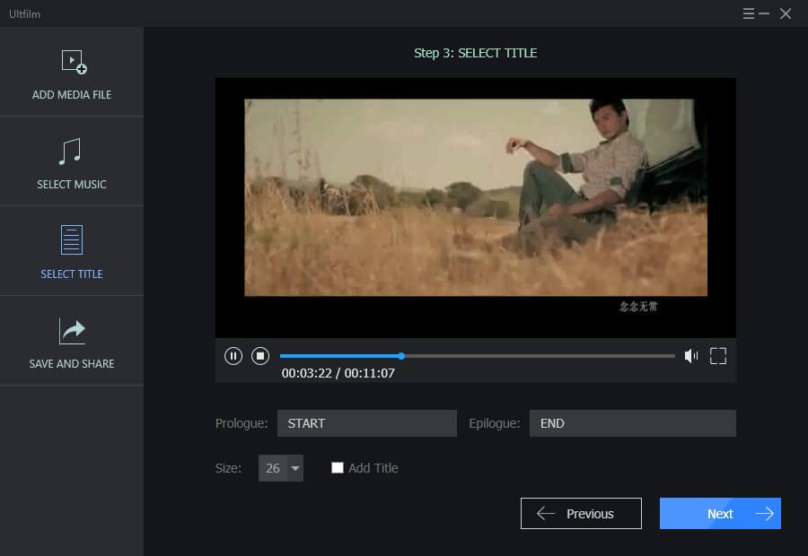Viewport: 808px width, 556px height.
Task: Close the Ultfilm window
Action: point(786,13)
